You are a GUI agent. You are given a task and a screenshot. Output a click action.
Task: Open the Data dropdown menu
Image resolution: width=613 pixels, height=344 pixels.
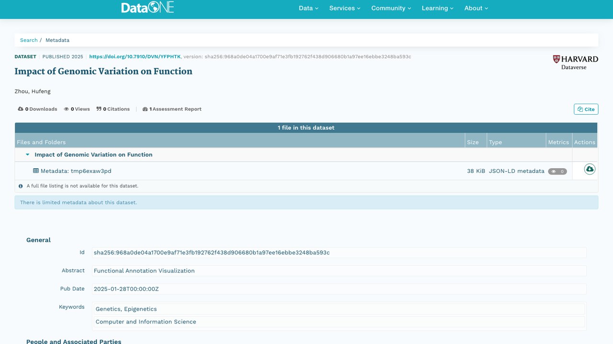point(308,8)
